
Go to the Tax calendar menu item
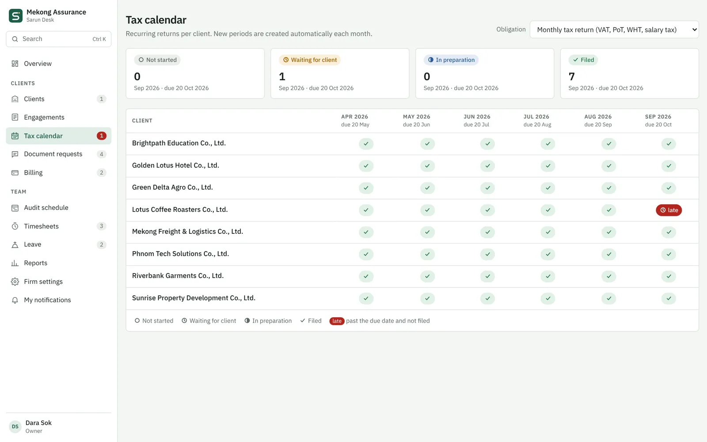pos(58,136)
